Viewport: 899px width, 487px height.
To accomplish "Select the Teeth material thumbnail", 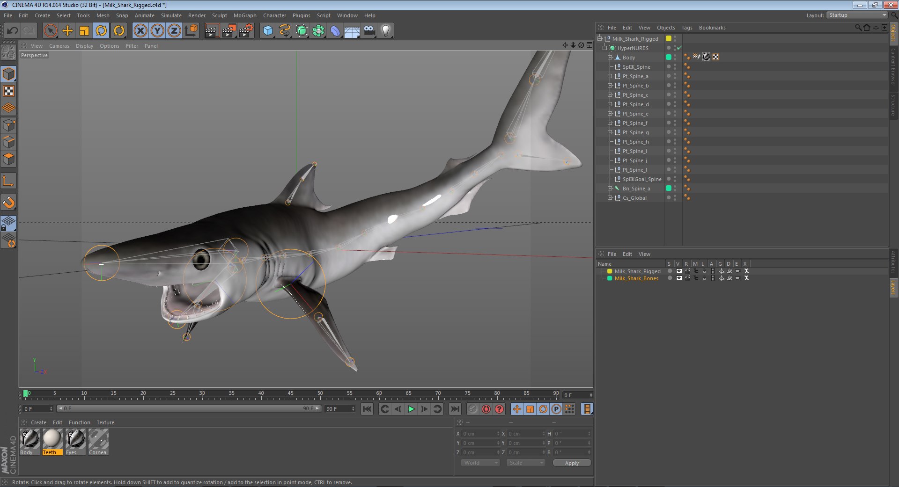I will [x=52, y=439].
